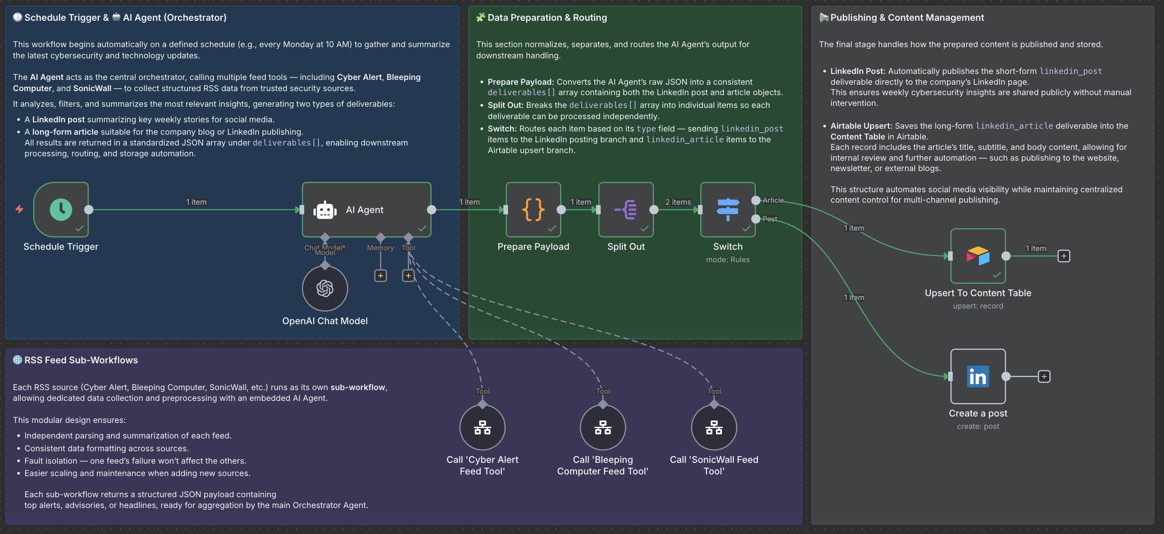Click the Split Out node label

pyautogui.click(x=626, y=247)
